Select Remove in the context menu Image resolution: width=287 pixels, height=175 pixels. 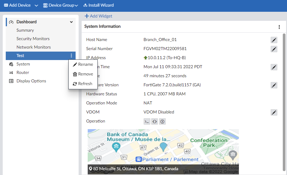click(x=83, y=74)
